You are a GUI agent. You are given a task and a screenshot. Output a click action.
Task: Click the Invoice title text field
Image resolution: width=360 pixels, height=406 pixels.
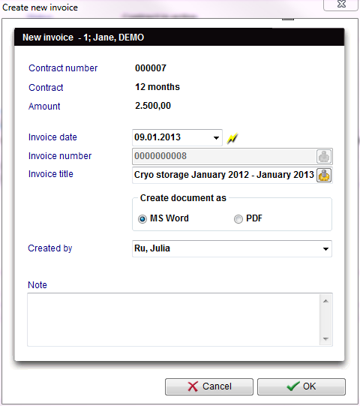coord(224,175)
